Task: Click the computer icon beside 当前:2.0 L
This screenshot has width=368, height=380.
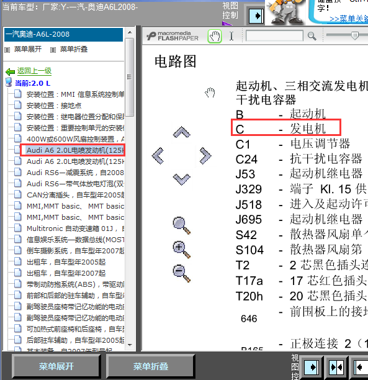Action: pyautogui.click(x=9, y=83)
